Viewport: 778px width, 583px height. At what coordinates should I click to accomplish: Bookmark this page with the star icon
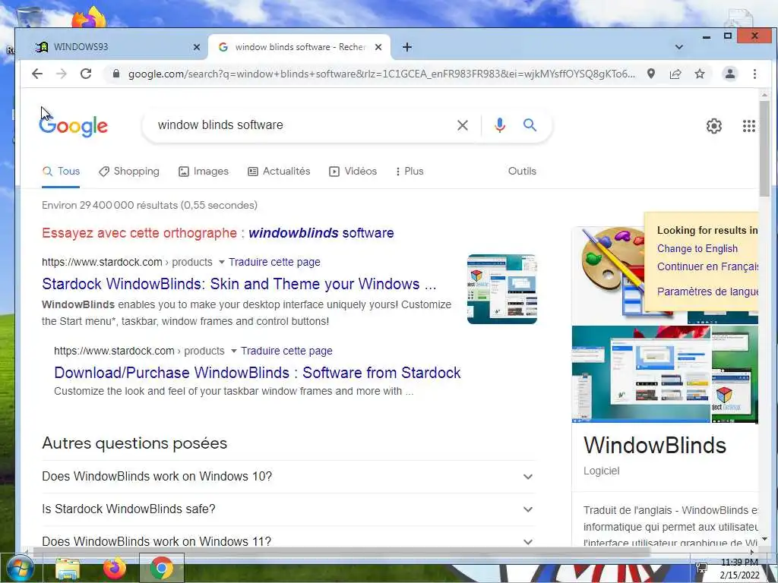click(700, 74)
